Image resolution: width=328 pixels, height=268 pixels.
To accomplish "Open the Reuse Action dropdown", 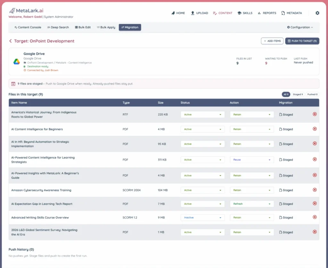I will click(252, 160).
